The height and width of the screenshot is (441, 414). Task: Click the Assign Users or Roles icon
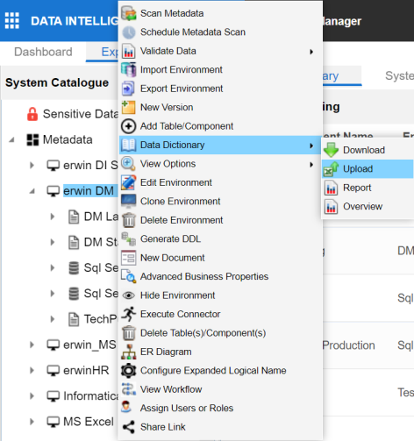[x=126, y=407]
